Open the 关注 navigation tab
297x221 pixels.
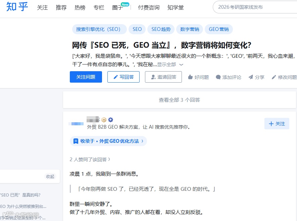point(42,8)
